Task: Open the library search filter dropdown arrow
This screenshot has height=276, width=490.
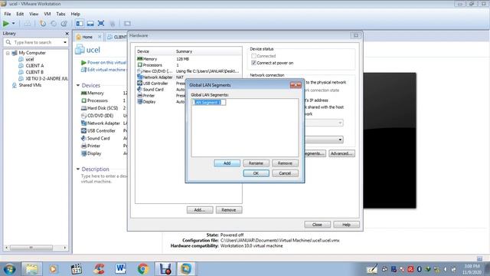Action: tap(65, 42)
